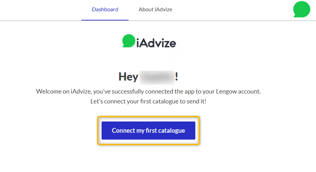Click the "Let's connect your first catalogue" line
The width and height of the screenshot is (316, 172).
[148, 101]
